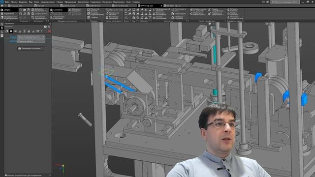This screenshot has width=315, height=177.
Task: Click the 'Найти и заменить' command
Action: 233,14
